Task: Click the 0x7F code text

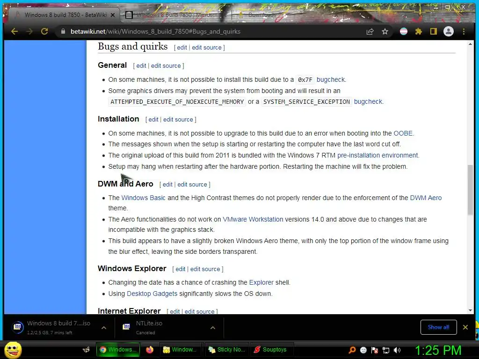Action: (x=305, y=79)
